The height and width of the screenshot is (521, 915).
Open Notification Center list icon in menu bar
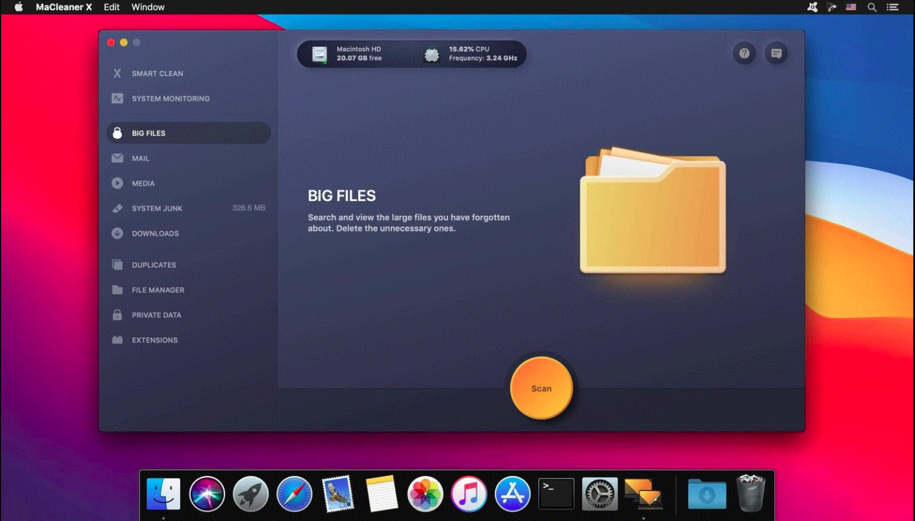tap(893, 7)
